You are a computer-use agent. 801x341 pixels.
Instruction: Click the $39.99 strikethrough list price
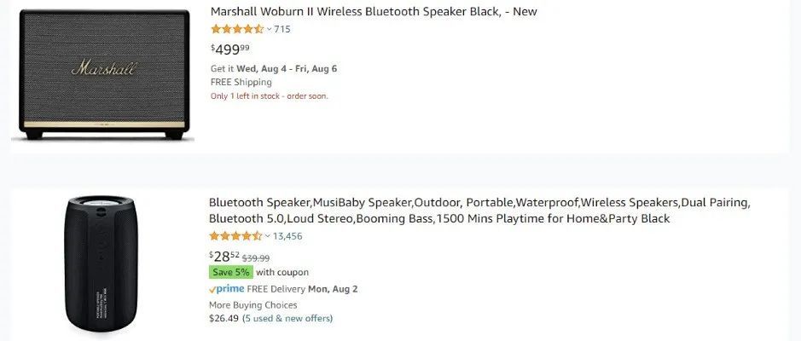coord(256,257)
